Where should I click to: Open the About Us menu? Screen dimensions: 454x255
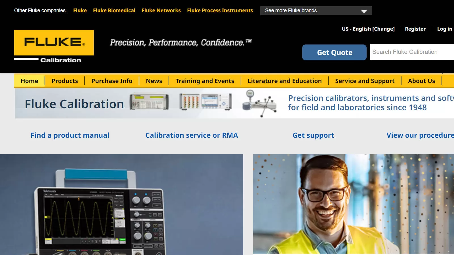(421, 81)
